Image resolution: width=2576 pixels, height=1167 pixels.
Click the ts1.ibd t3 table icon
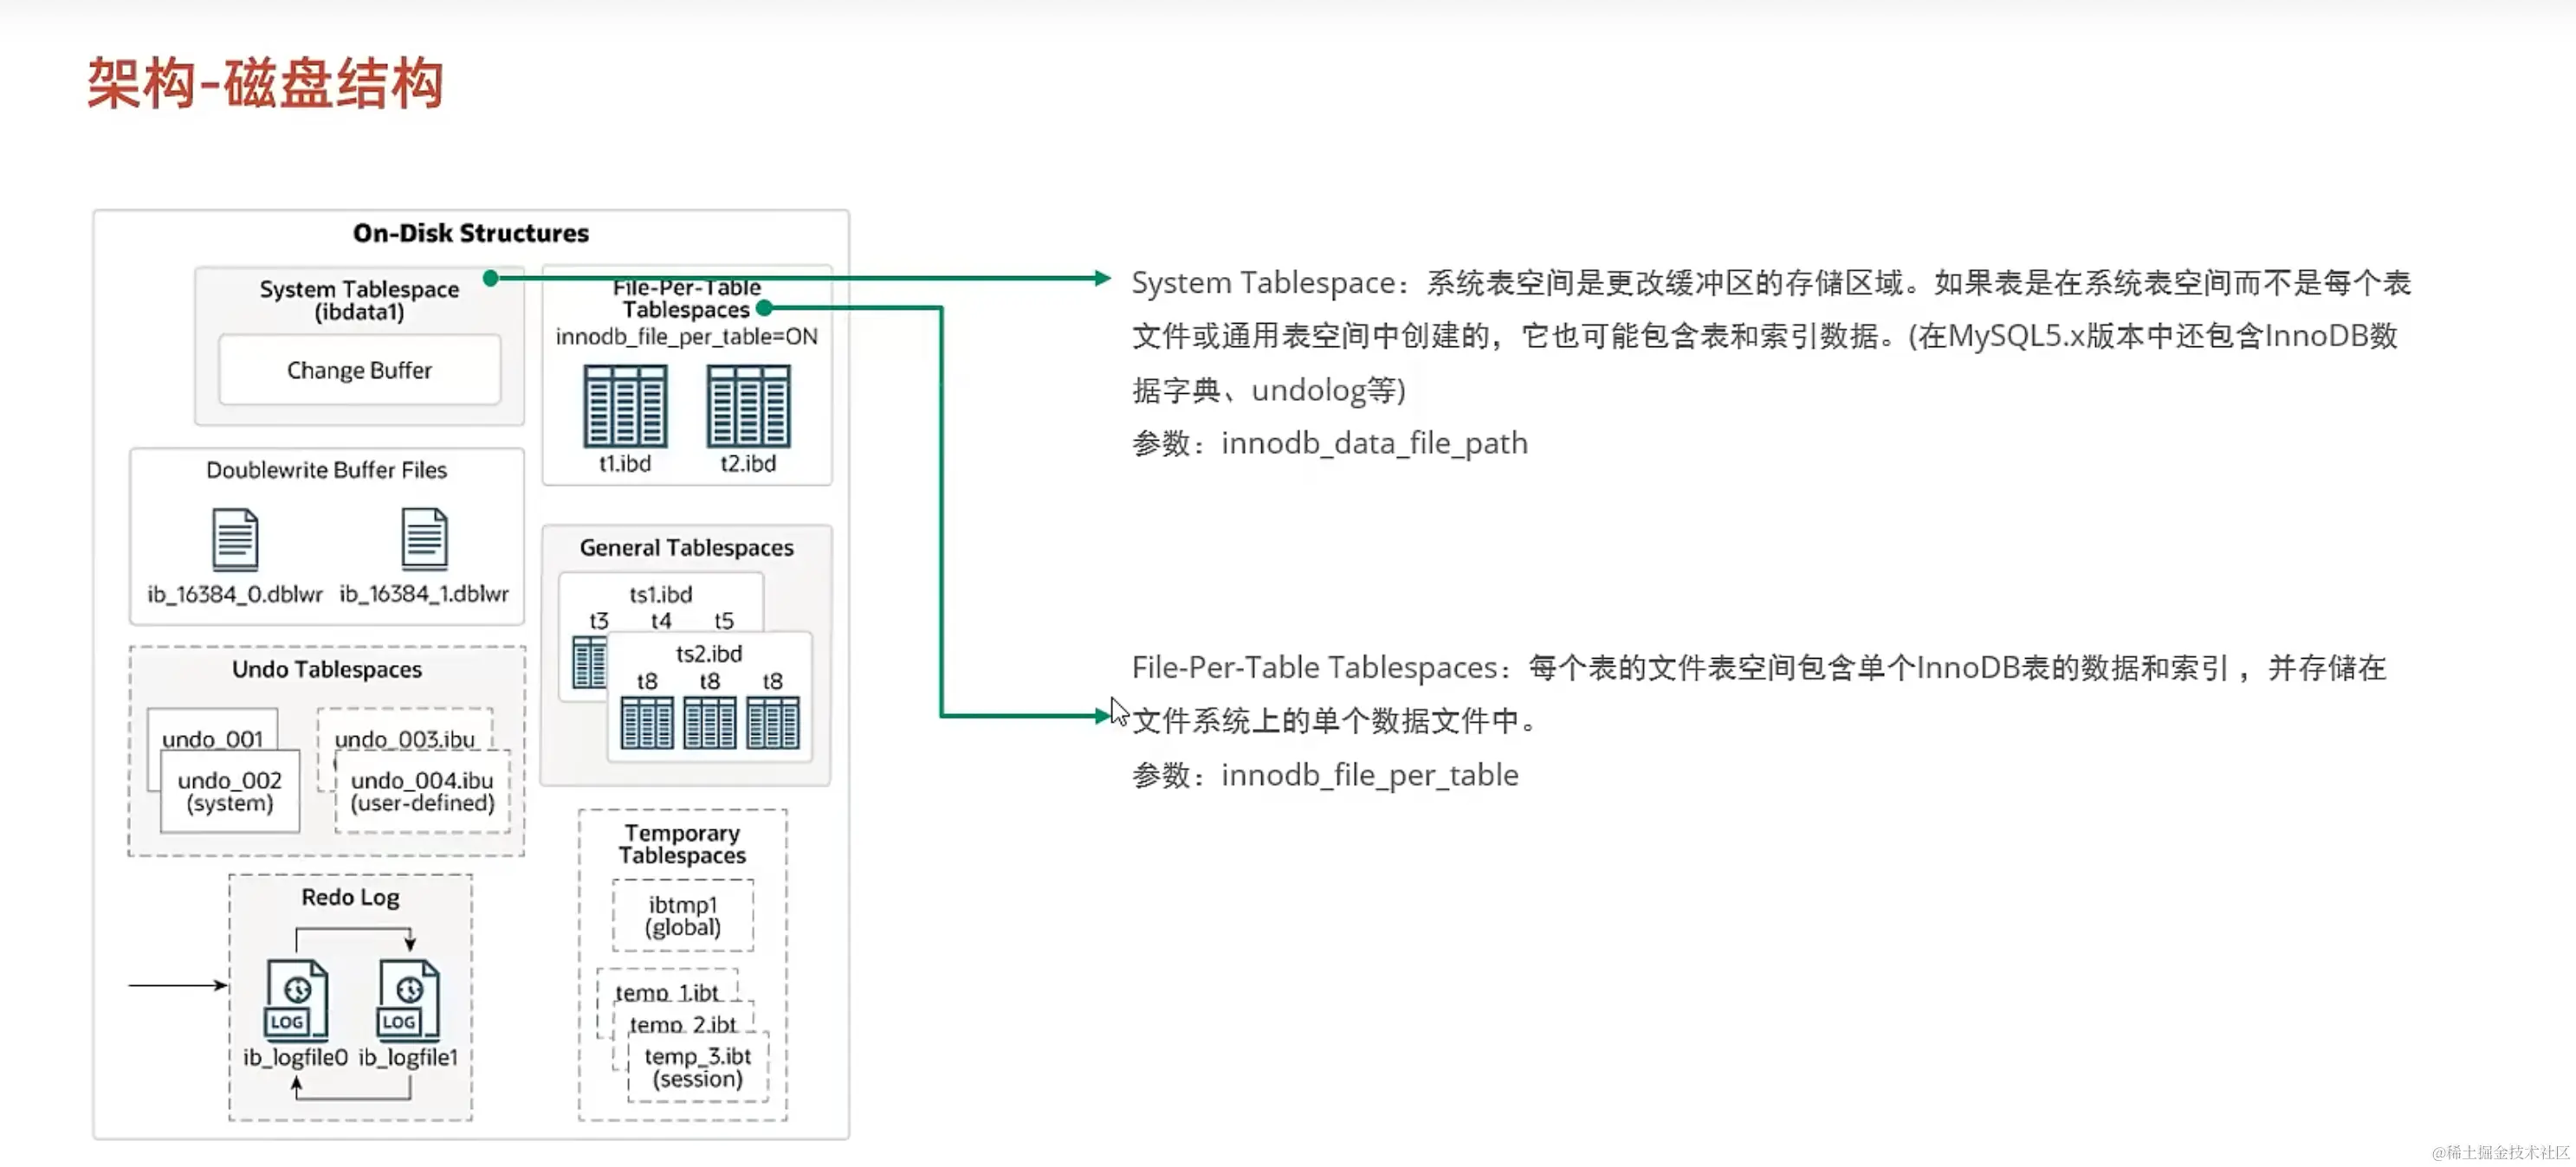(589, 662)
